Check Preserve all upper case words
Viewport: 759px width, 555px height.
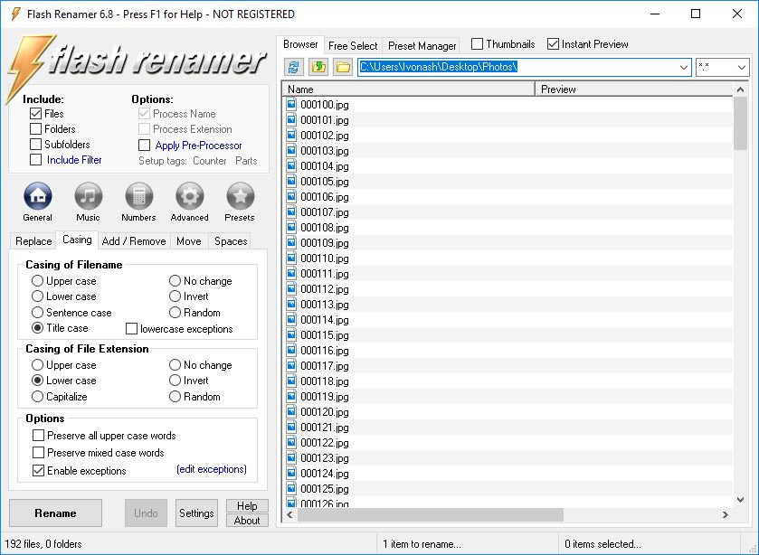coord(39,436)
